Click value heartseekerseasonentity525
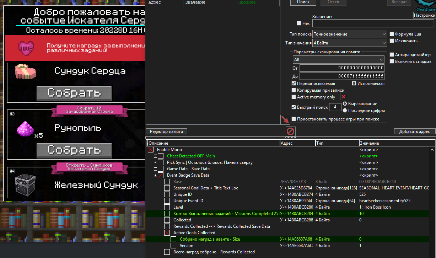Image resolution: width=436 pixels, height=258 pixels. pyautogui.click(x=385, y=201)
